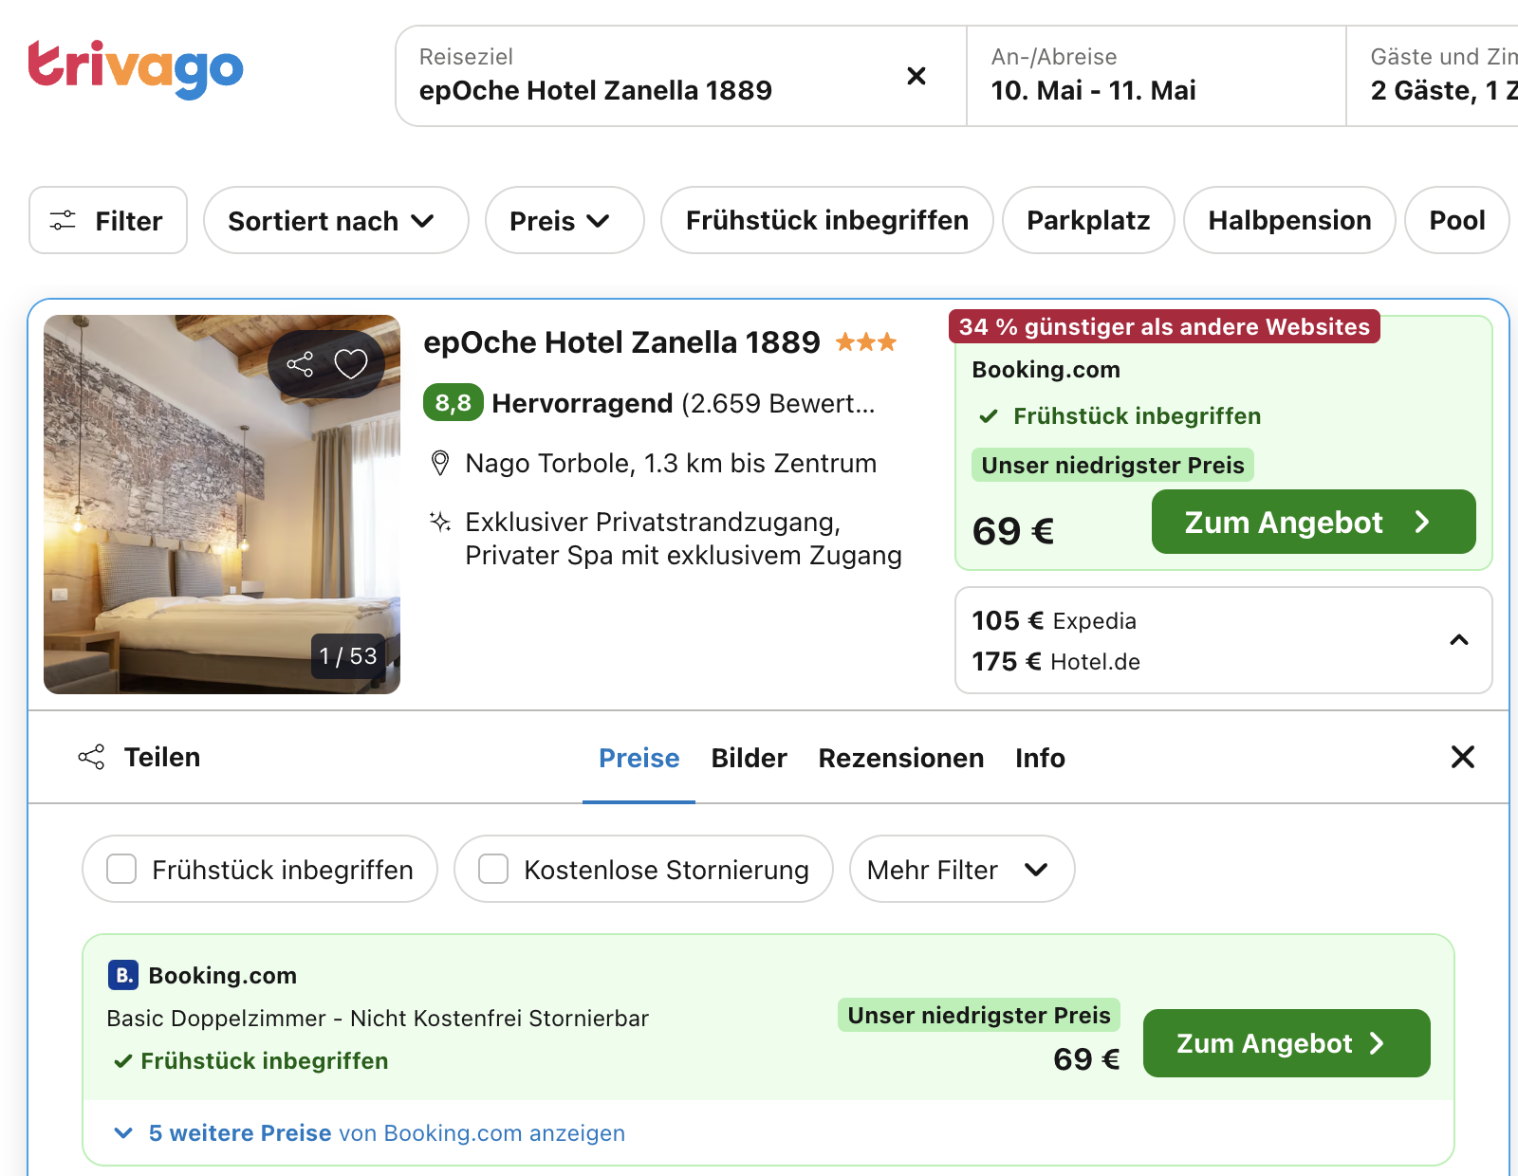Click the large 69 € price in top card
This screenshot has width=1518, height=1176.
click(1013, 531)
